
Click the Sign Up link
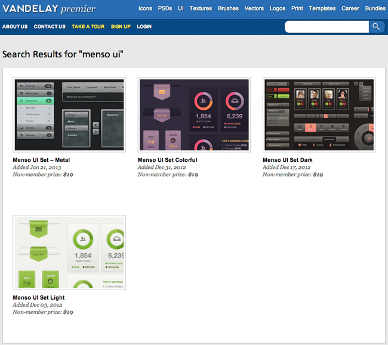(x=121, y=26)
